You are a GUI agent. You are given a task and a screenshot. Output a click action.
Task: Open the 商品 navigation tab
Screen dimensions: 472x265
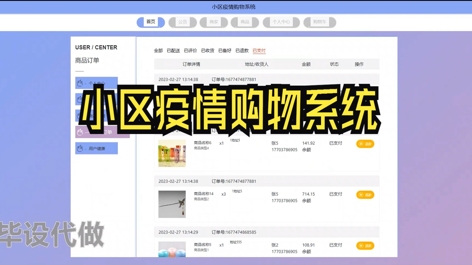coord(245,22)
